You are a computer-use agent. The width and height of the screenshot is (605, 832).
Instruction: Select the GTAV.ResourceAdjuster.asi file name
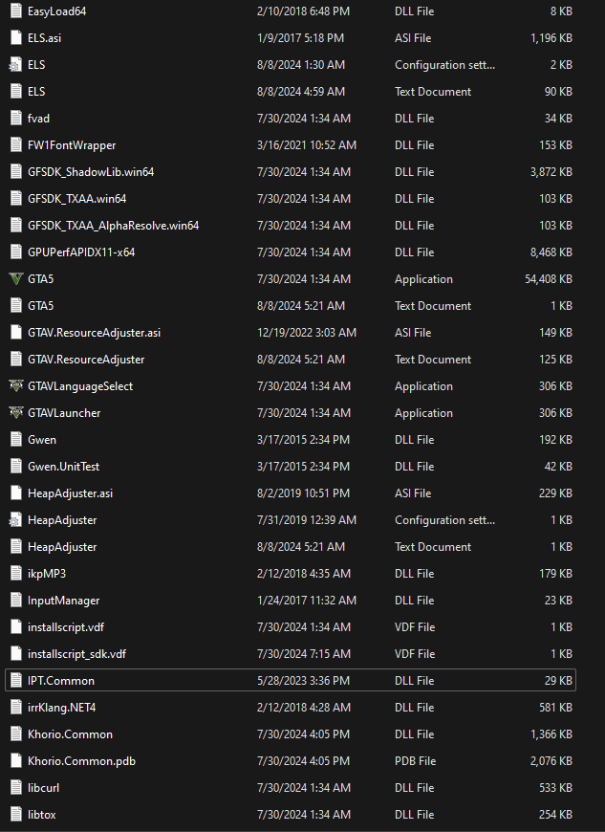tap(94, 333)
